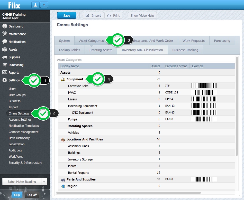Screen dimensions: 244x200
Task: Open Security & Infrastructure settings
Action: [x=25, y=163]
